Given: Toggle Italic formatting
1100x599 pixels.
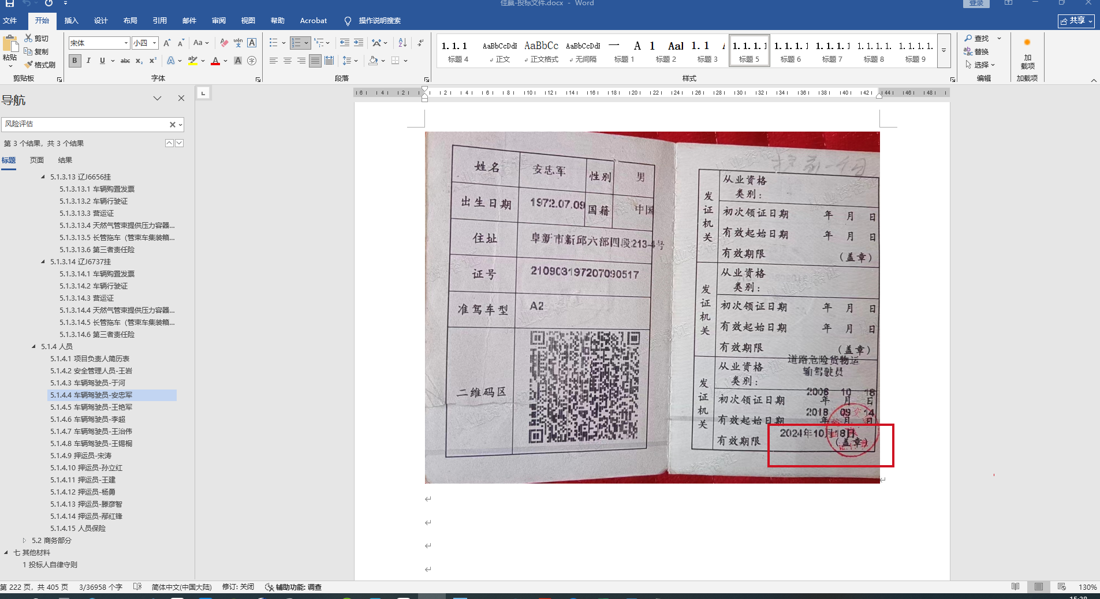Looking at the screenshot, I should click(88, 61).
